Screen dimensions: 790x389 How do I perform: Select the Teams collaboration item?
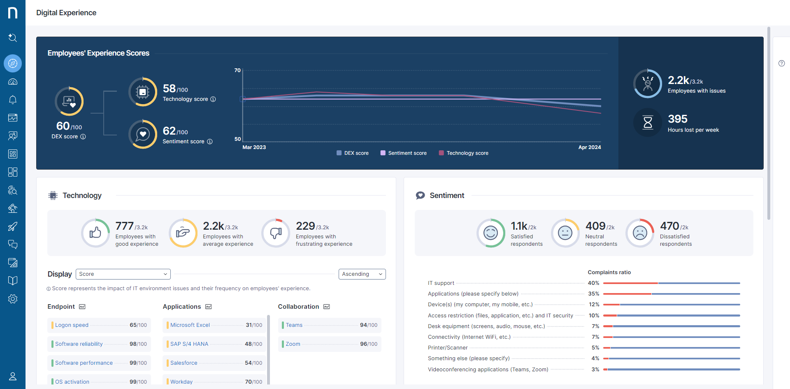pos(294,325)
